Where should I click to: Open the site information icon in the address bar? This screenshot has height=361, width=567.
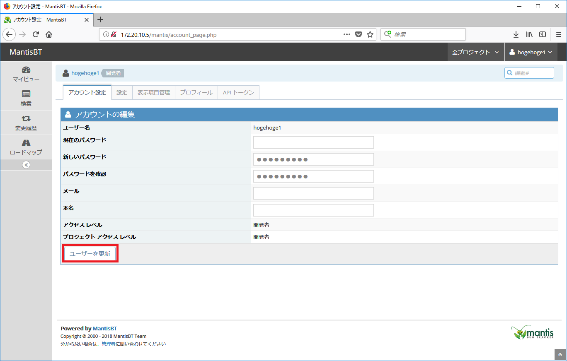(x=105, y=35)
